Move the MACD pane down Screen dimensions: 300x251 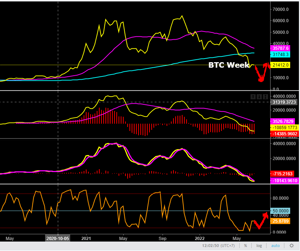coord(259,97)
